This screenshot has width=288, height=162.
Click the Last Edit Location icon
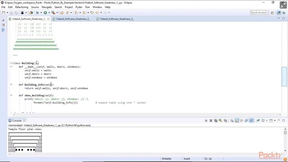(92, 13)
